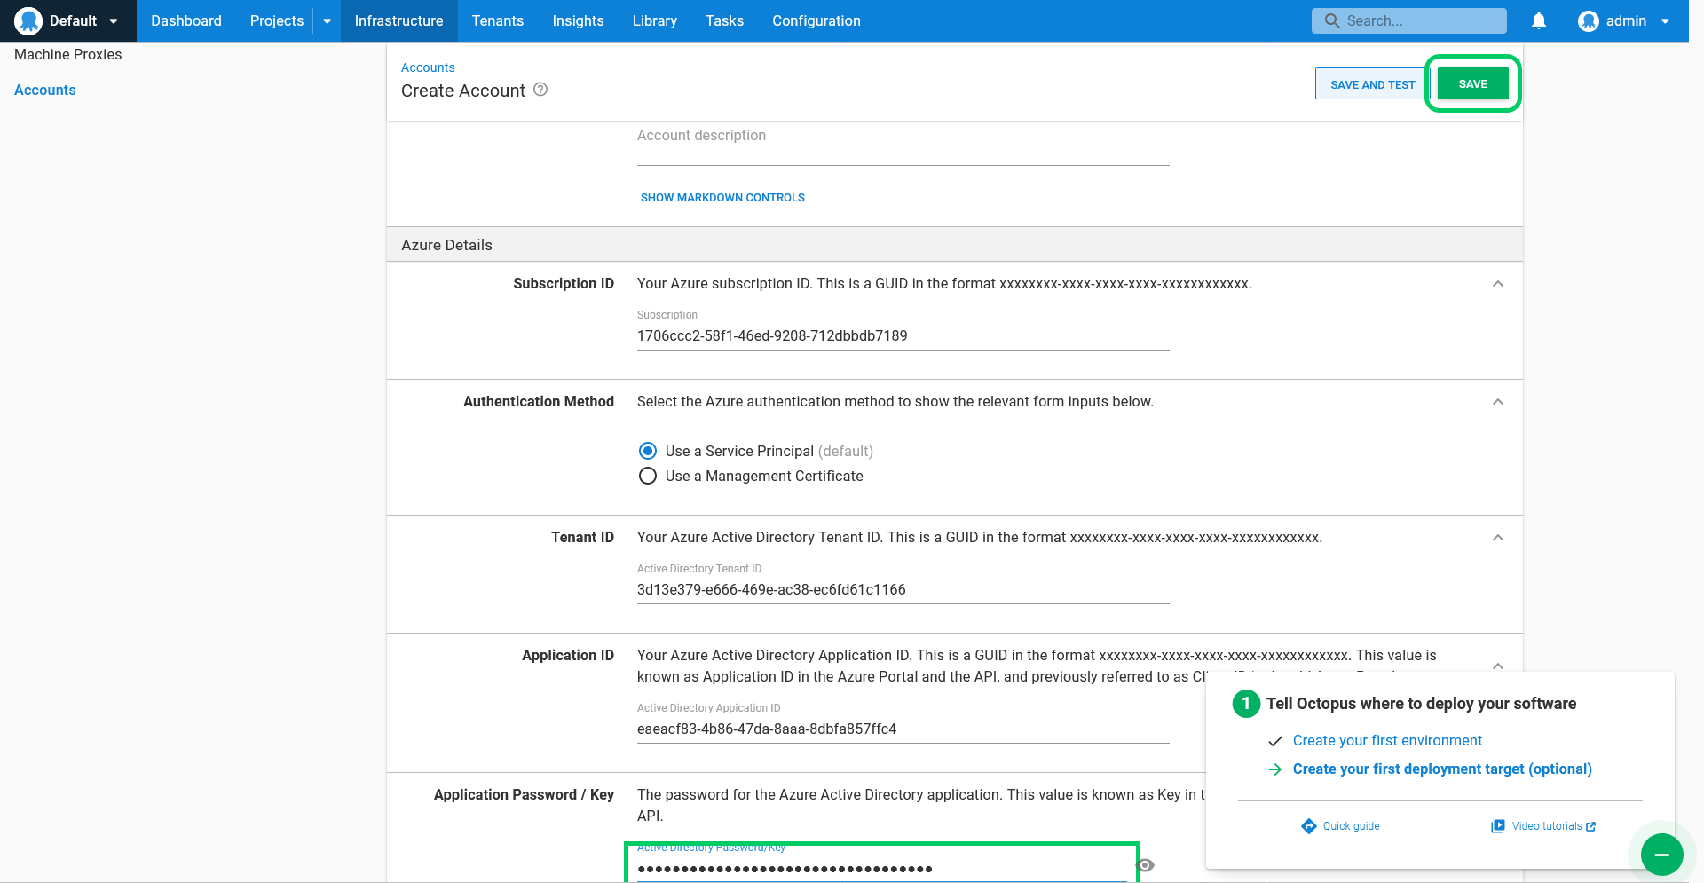Viewport: 1704px width, 883px height.
Task: Click the checkmark beside first environment
Action: [1275, 741]
